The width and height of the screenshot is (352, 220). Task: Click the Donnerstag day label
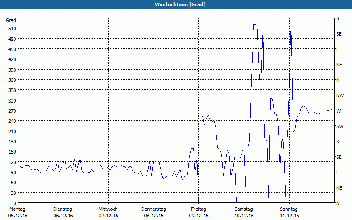154,209
